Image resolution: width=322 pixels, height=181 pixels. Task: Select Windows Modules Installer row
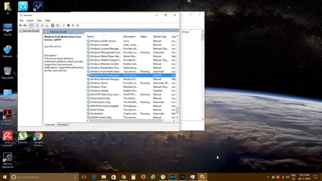coord(131,64)
